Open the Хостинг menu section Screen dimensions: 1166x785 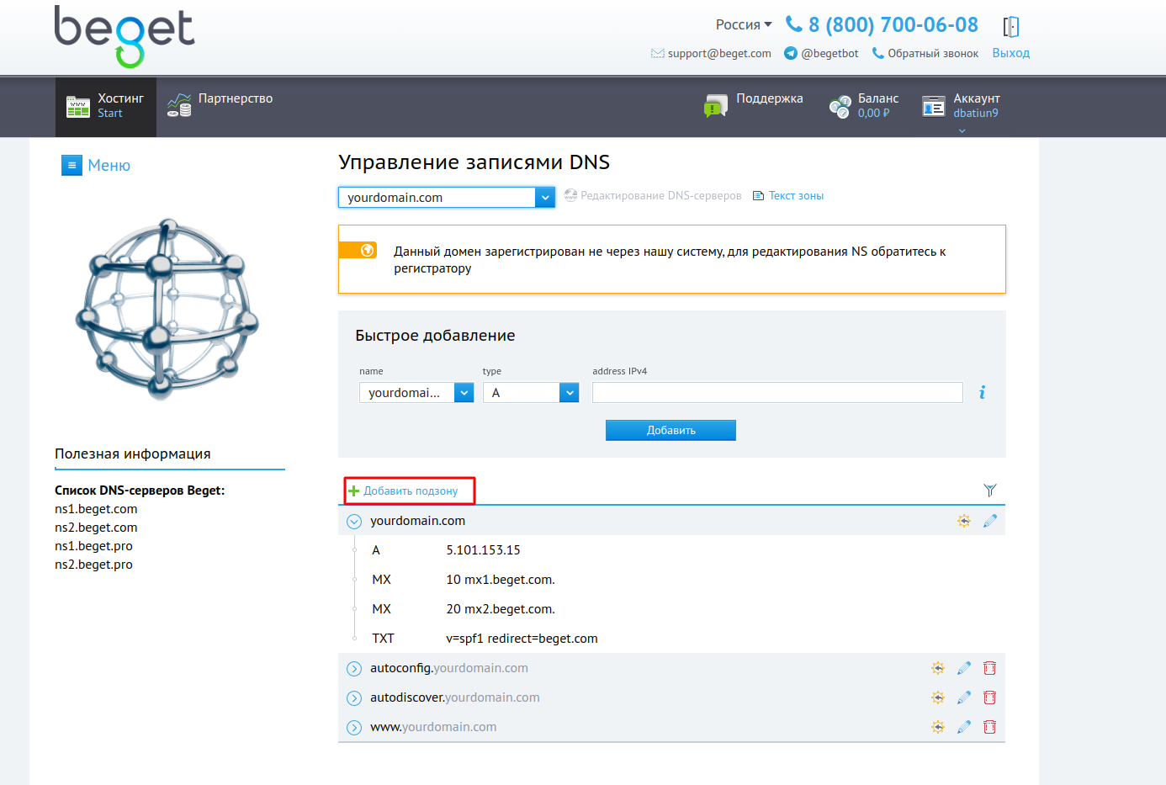tap(106, 106)
